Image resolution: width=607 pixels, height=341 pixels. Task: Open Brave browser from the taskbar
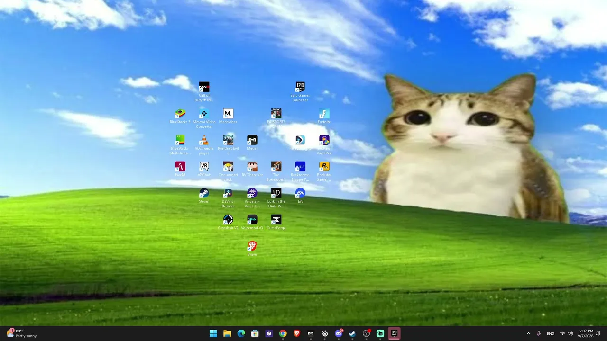coord(297,333)
